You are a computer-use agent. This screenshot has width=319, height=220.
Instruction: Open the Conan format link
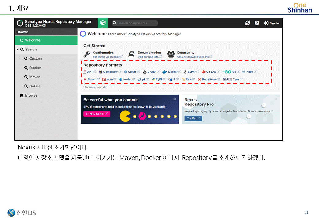coord(132,72)
